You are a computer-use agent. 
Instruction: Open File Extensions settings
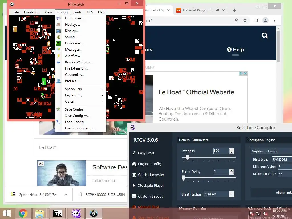pyautogui.click(x=80, y=68)
